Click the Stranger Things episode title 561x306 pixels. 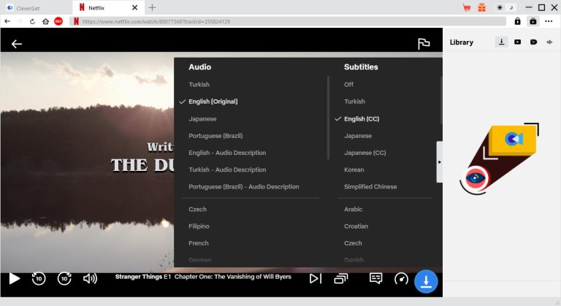click(x=203, y=277)
